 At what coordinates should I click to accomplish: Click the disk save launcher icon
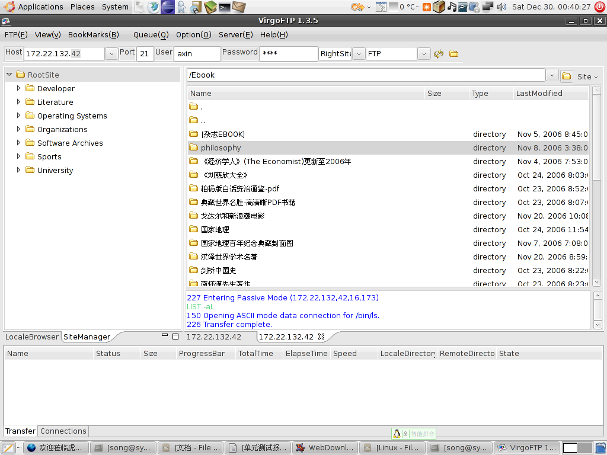(196, 7)
